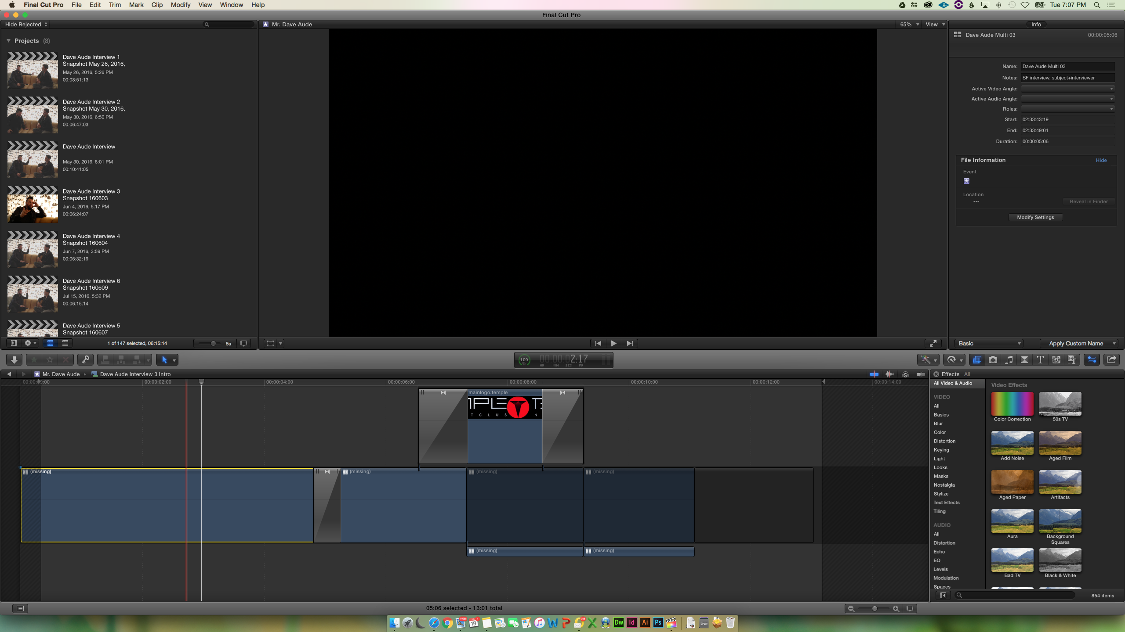Open the Photos browser camera icon
Screen dimensions: 1125x632
pyautogui.click(x=993, y=360)
